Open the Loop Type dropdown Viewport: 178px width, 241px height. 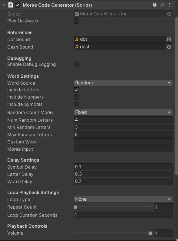click(x=123, y=199)
